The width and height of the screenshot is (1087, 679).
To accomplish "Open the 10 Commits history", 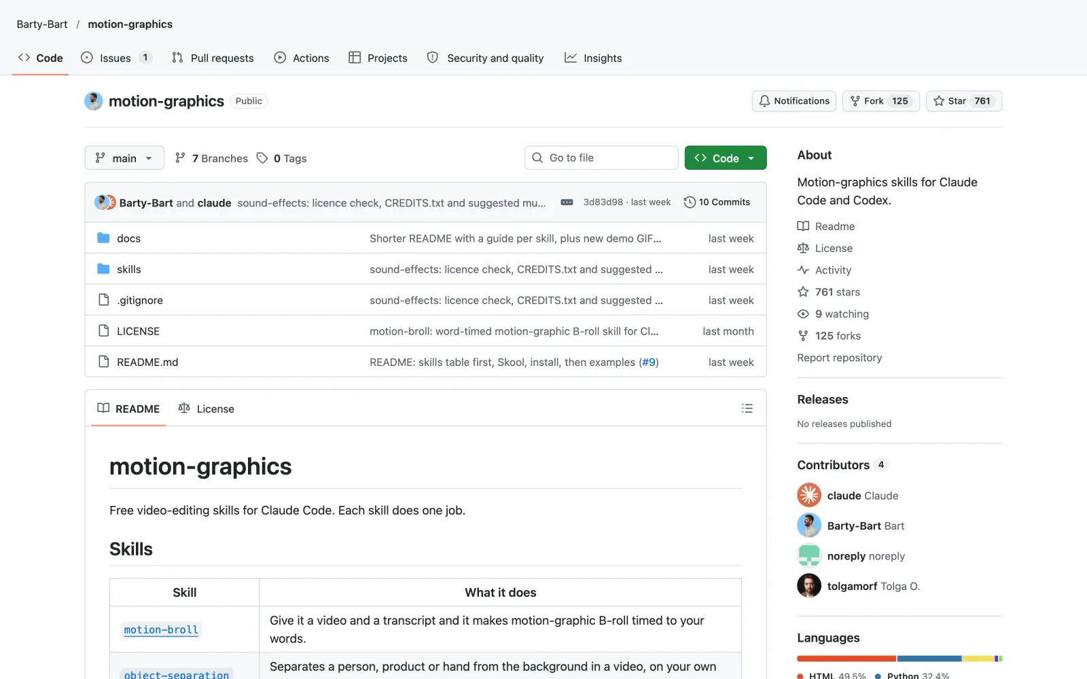I will click(717, 202).
